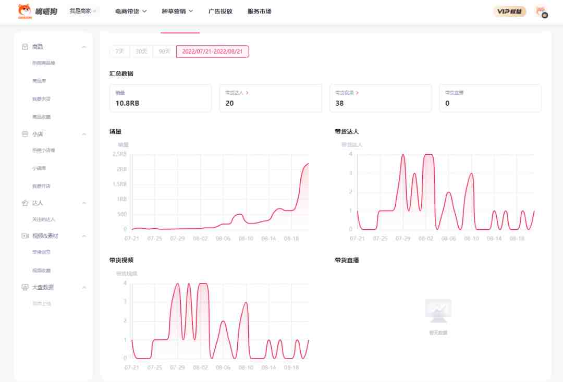This screenshot has height=382, width=563.
Task: Open the 带货视频 details arrow on the 38 card
Action: 357,93
